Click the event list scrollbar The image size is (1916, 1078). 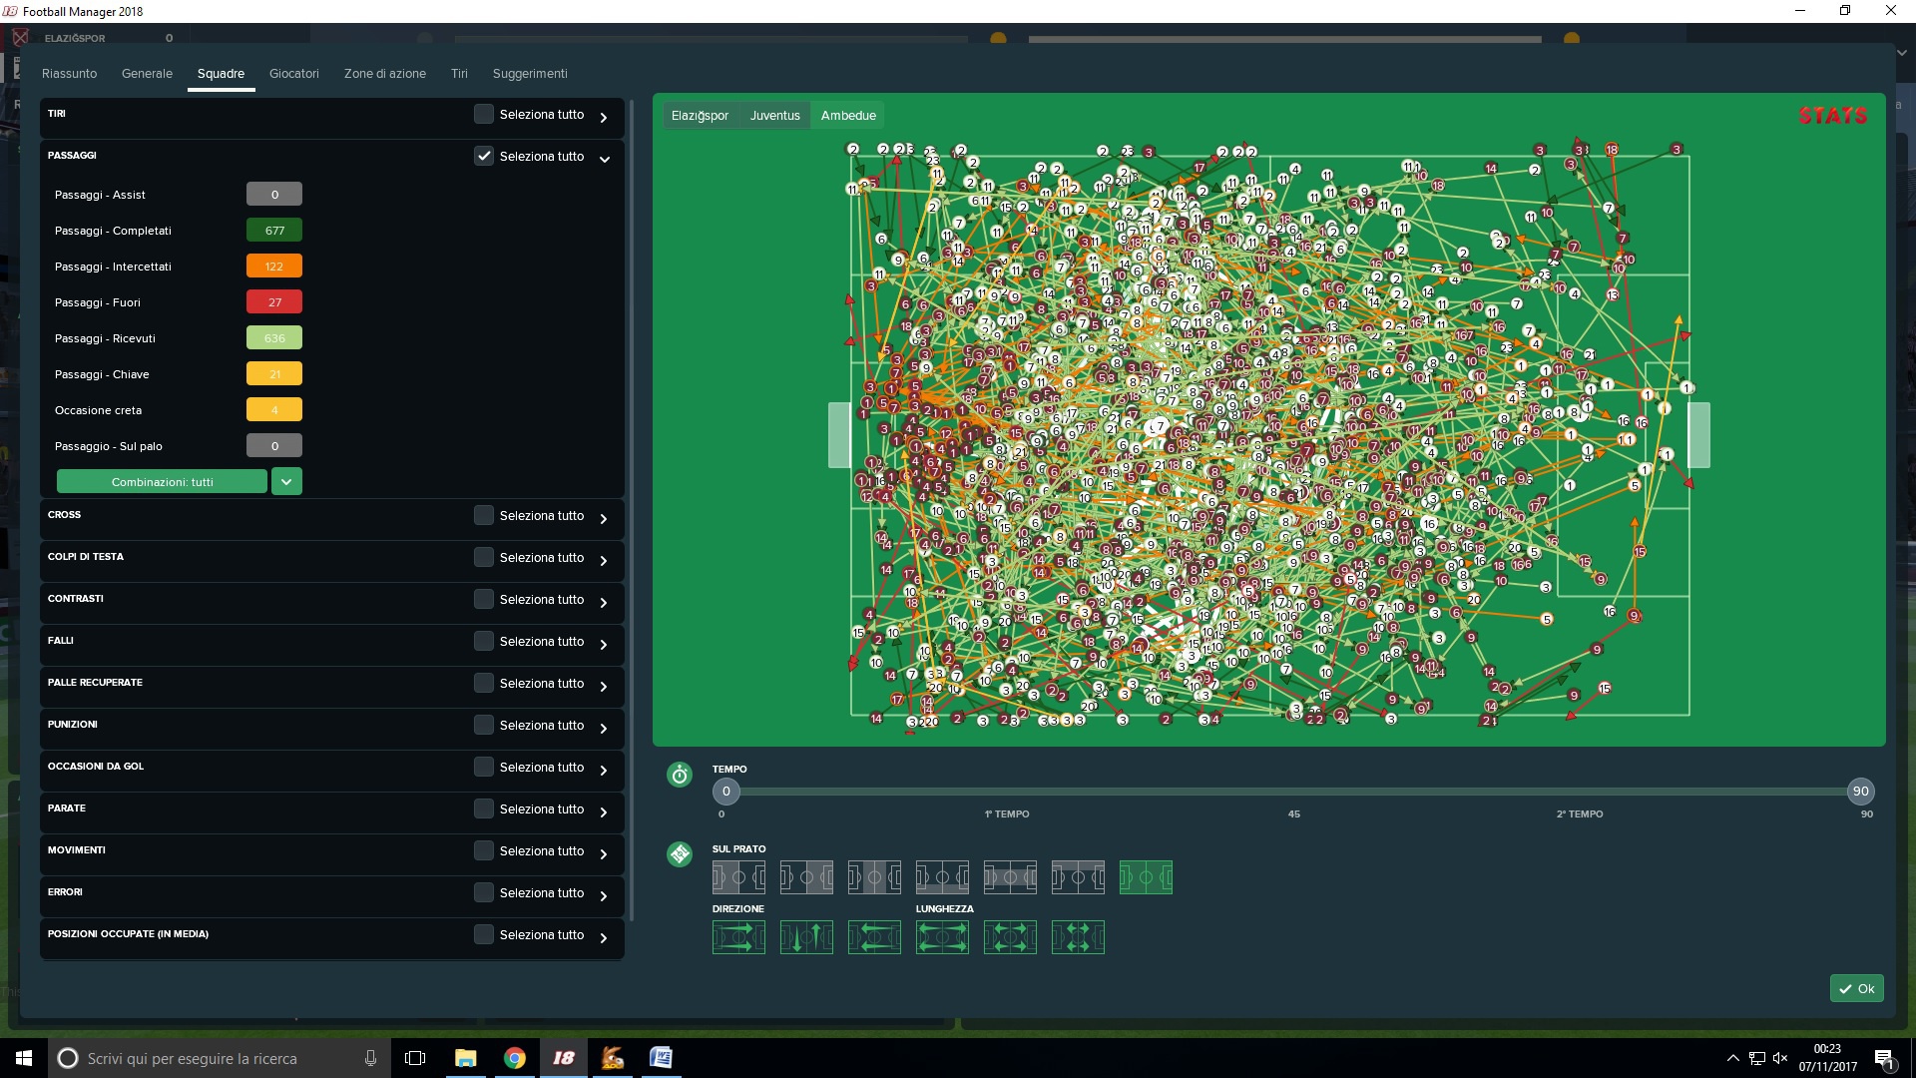tap(631, 509)
